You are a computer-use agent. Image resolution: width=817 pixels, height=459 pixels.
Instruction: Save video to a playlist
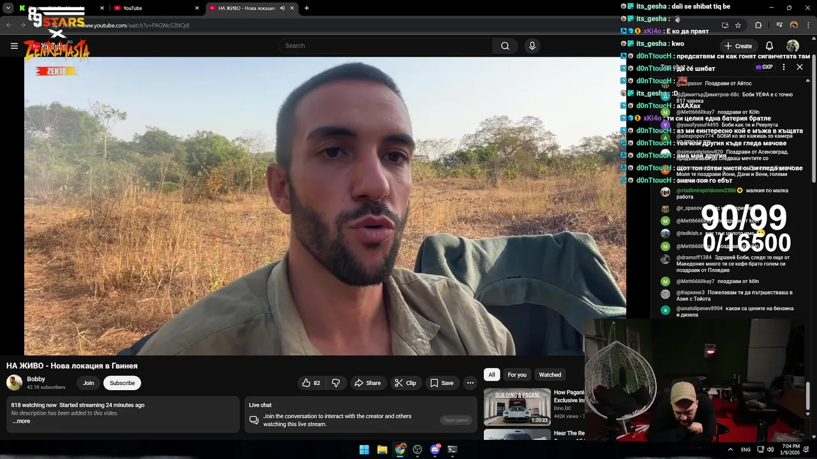(442, 383)
